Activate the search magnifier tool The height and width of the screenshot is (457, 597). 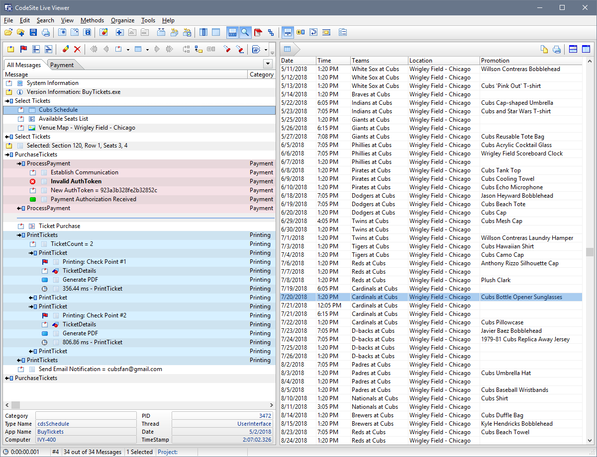point(245,32)
